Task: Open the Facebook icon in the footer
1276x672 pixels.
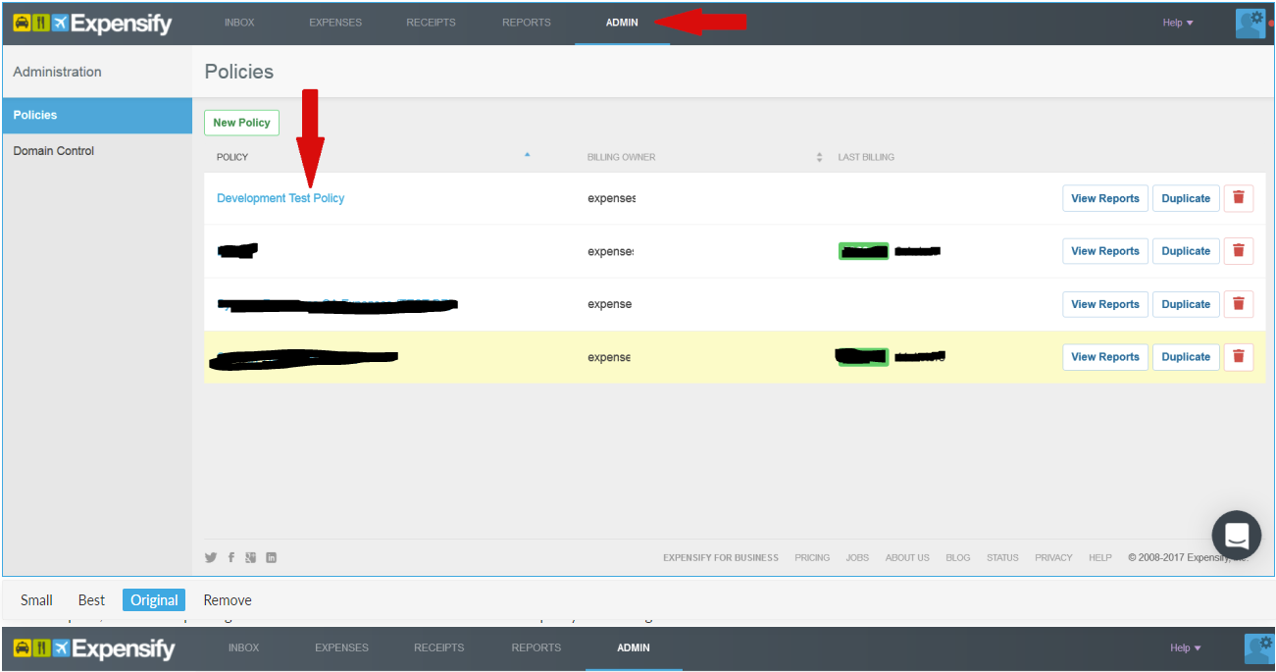Action: tap(231, 557)
